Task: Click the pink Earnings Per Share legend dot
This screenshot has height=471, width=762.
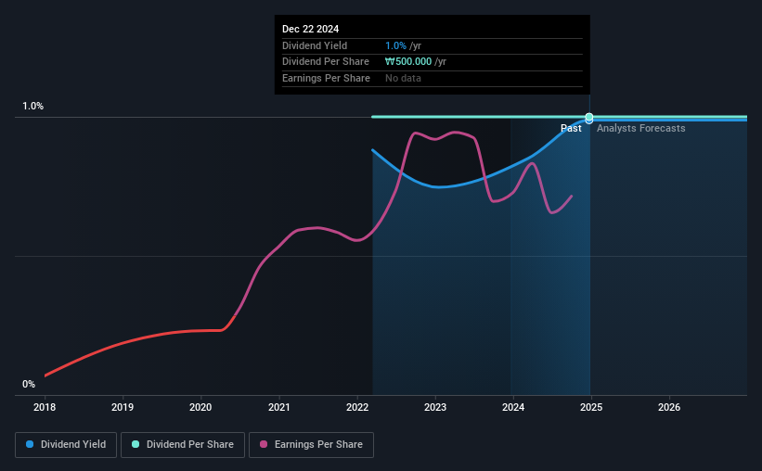Action: [x=264, y=444]
